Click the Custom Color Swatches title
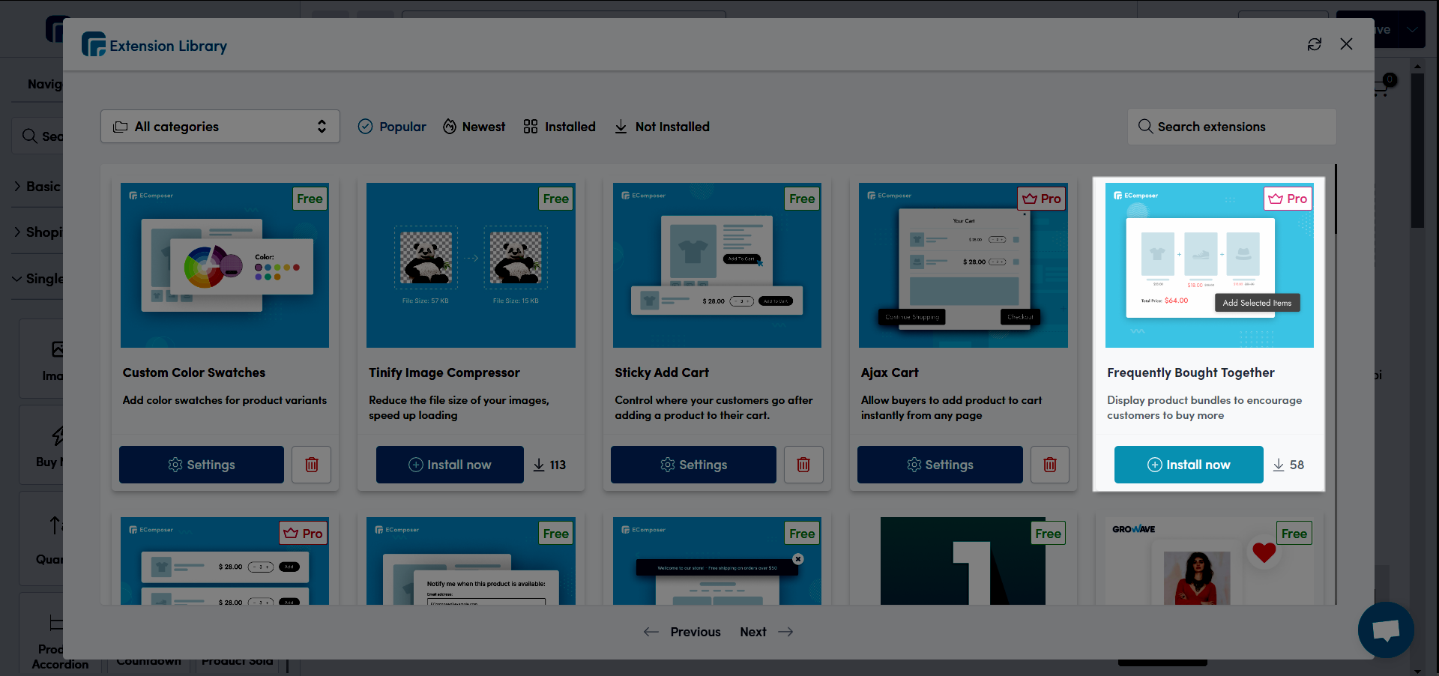 pyautogui.click(x=194, y=372)
